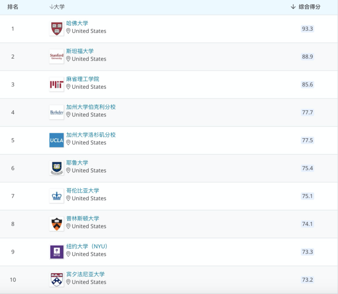Open the 哥伦比亚大学 link
This screenshot has width=338, height=294.
(83, 190)
